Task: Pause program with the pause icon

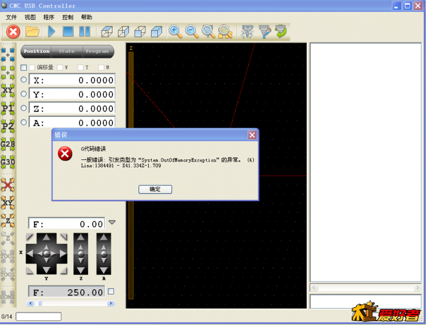Action: (x=85, y=31)
